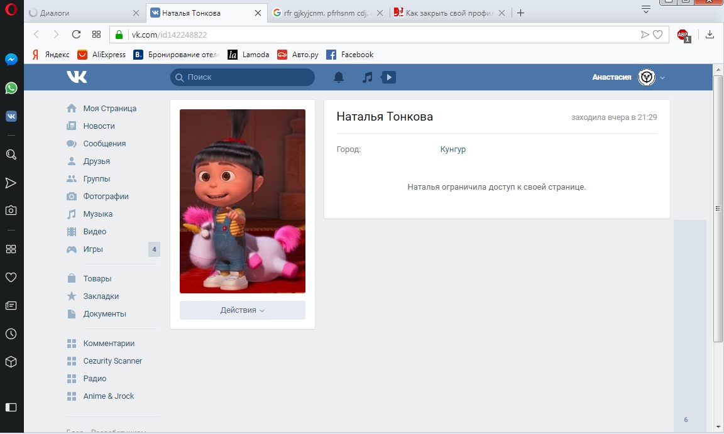Click the music note icon in header
Viewport: 724px width, 434px height.
click(368, 77)
